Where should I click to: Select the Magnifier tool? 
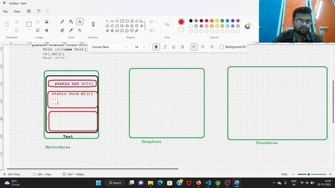click(80, 30)
